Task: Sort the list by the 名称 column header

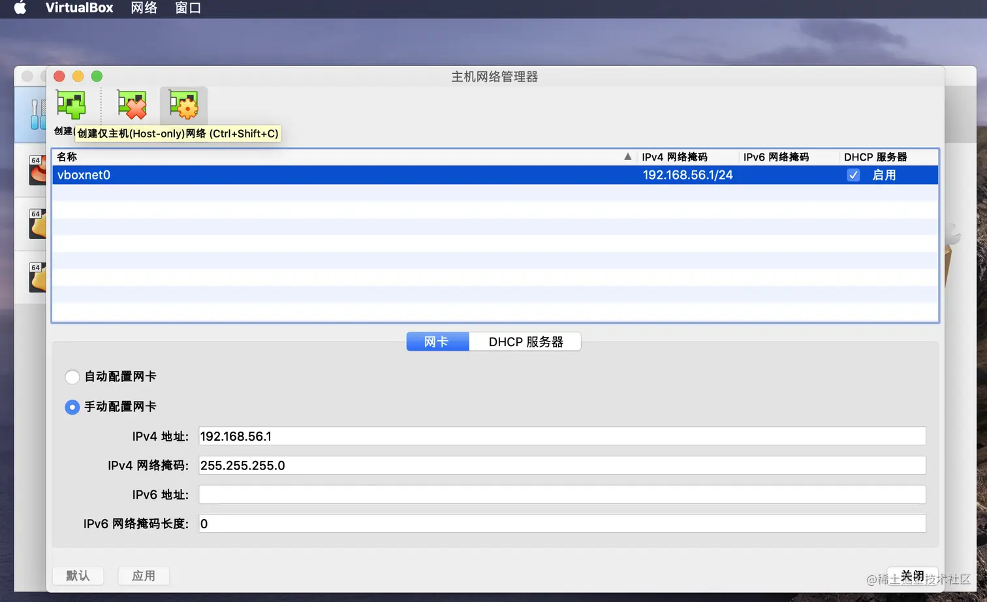Action: click(344, 157)
